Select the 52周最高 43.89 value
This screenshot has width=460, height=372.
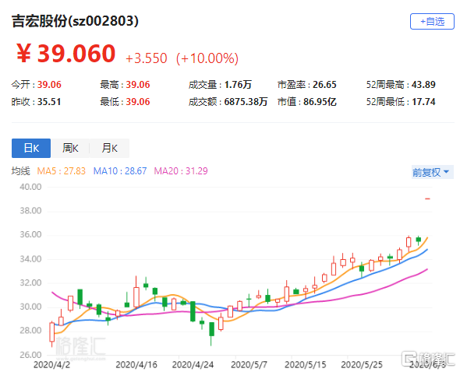tap(423, 85)
